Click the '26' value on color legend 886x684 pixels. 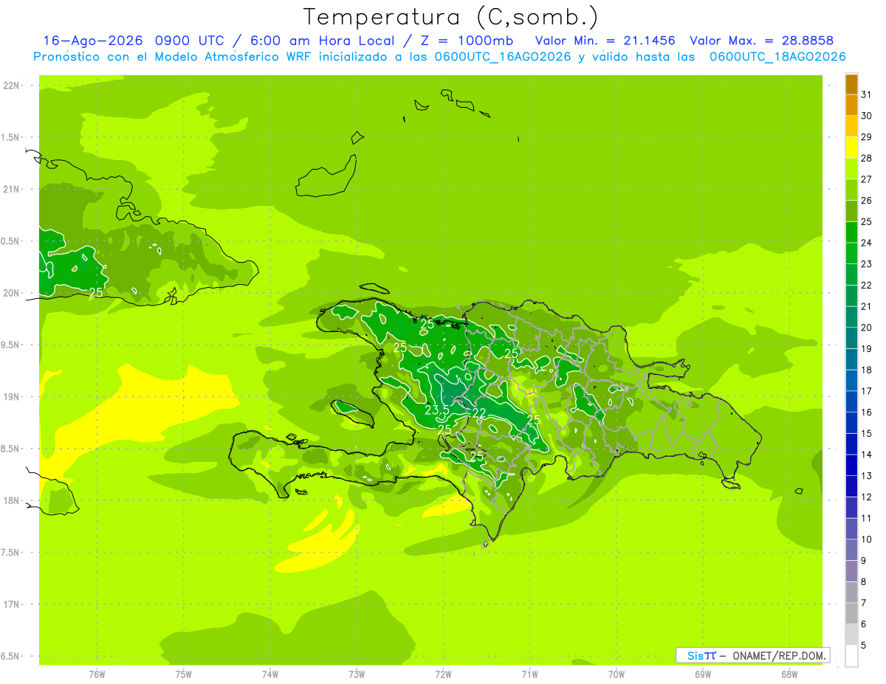(x=866, y=200)
